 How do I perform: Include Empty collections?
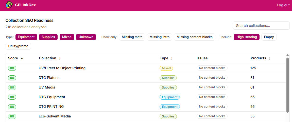tap(269, 37)
